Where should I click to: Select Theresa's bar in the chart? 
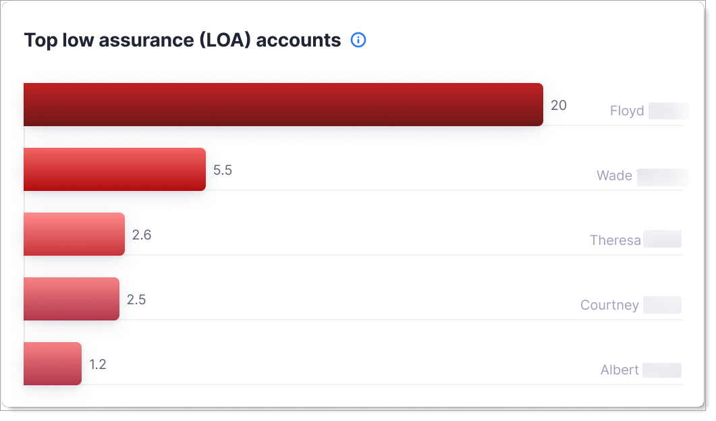pos(74,234)
